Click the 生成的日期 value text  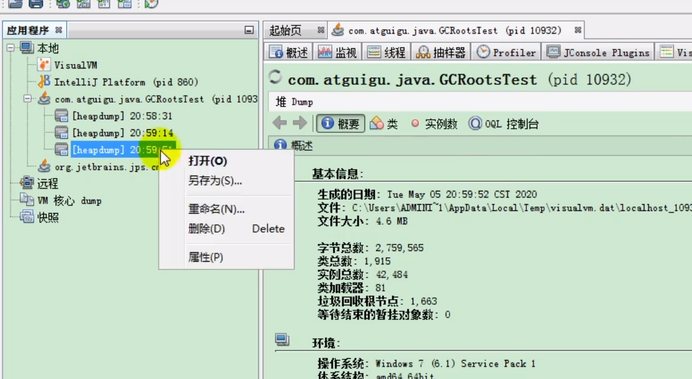(462, 195)
